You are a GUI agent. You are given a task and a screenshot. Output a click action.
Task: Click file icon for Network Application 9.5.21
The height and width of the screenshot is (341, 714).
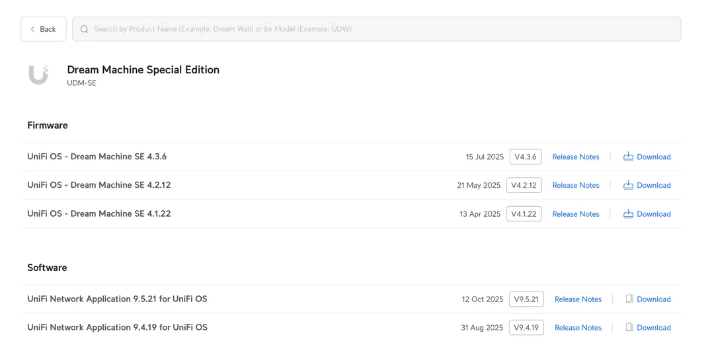(629, 299)
